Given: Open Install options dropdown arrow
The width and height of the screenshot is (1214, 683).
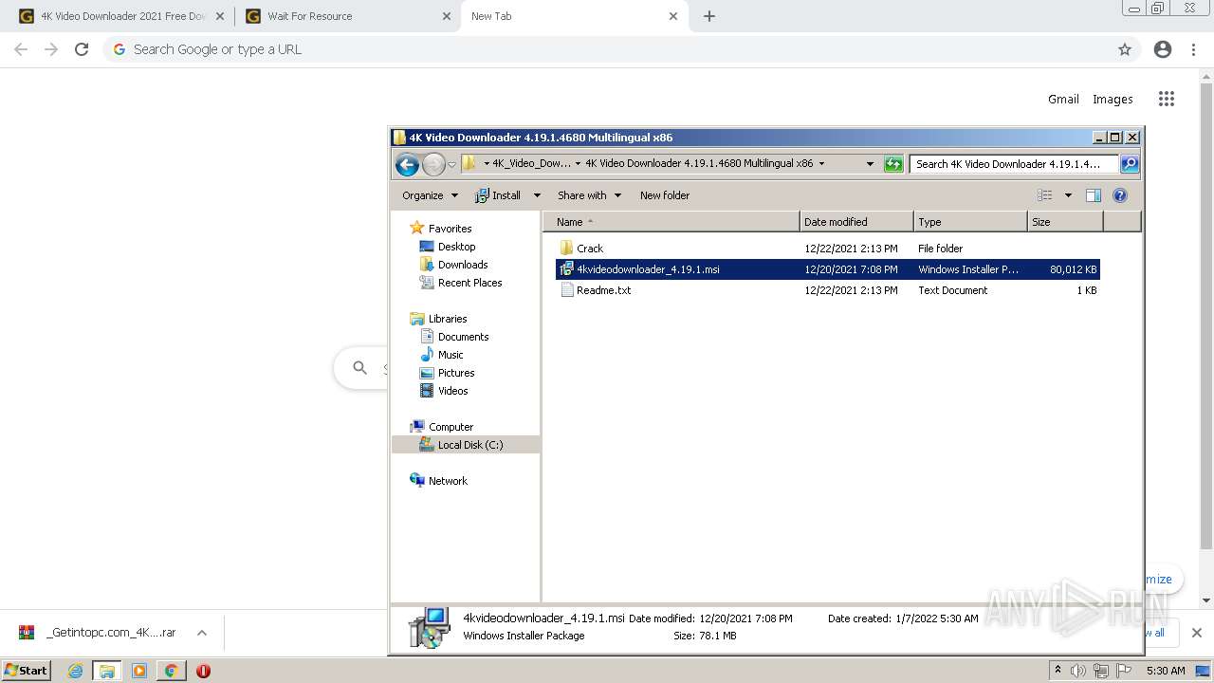Looking at the screenshot, I should (536, 195).
